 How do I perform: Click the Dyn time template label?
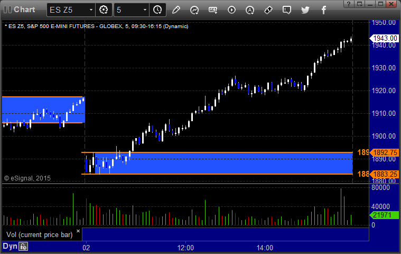pos(10,246)
